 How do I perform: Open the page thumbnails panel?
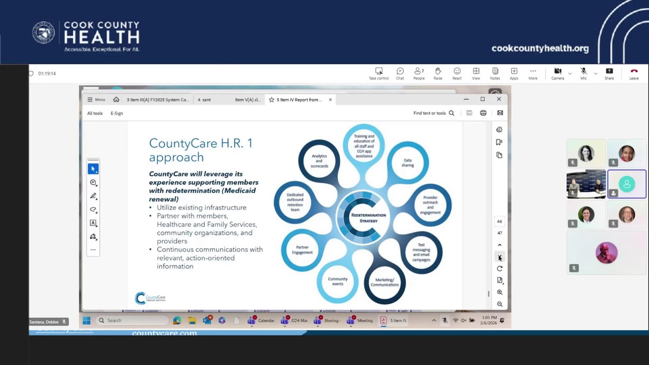pyautogui.click(x=499, y=155)
